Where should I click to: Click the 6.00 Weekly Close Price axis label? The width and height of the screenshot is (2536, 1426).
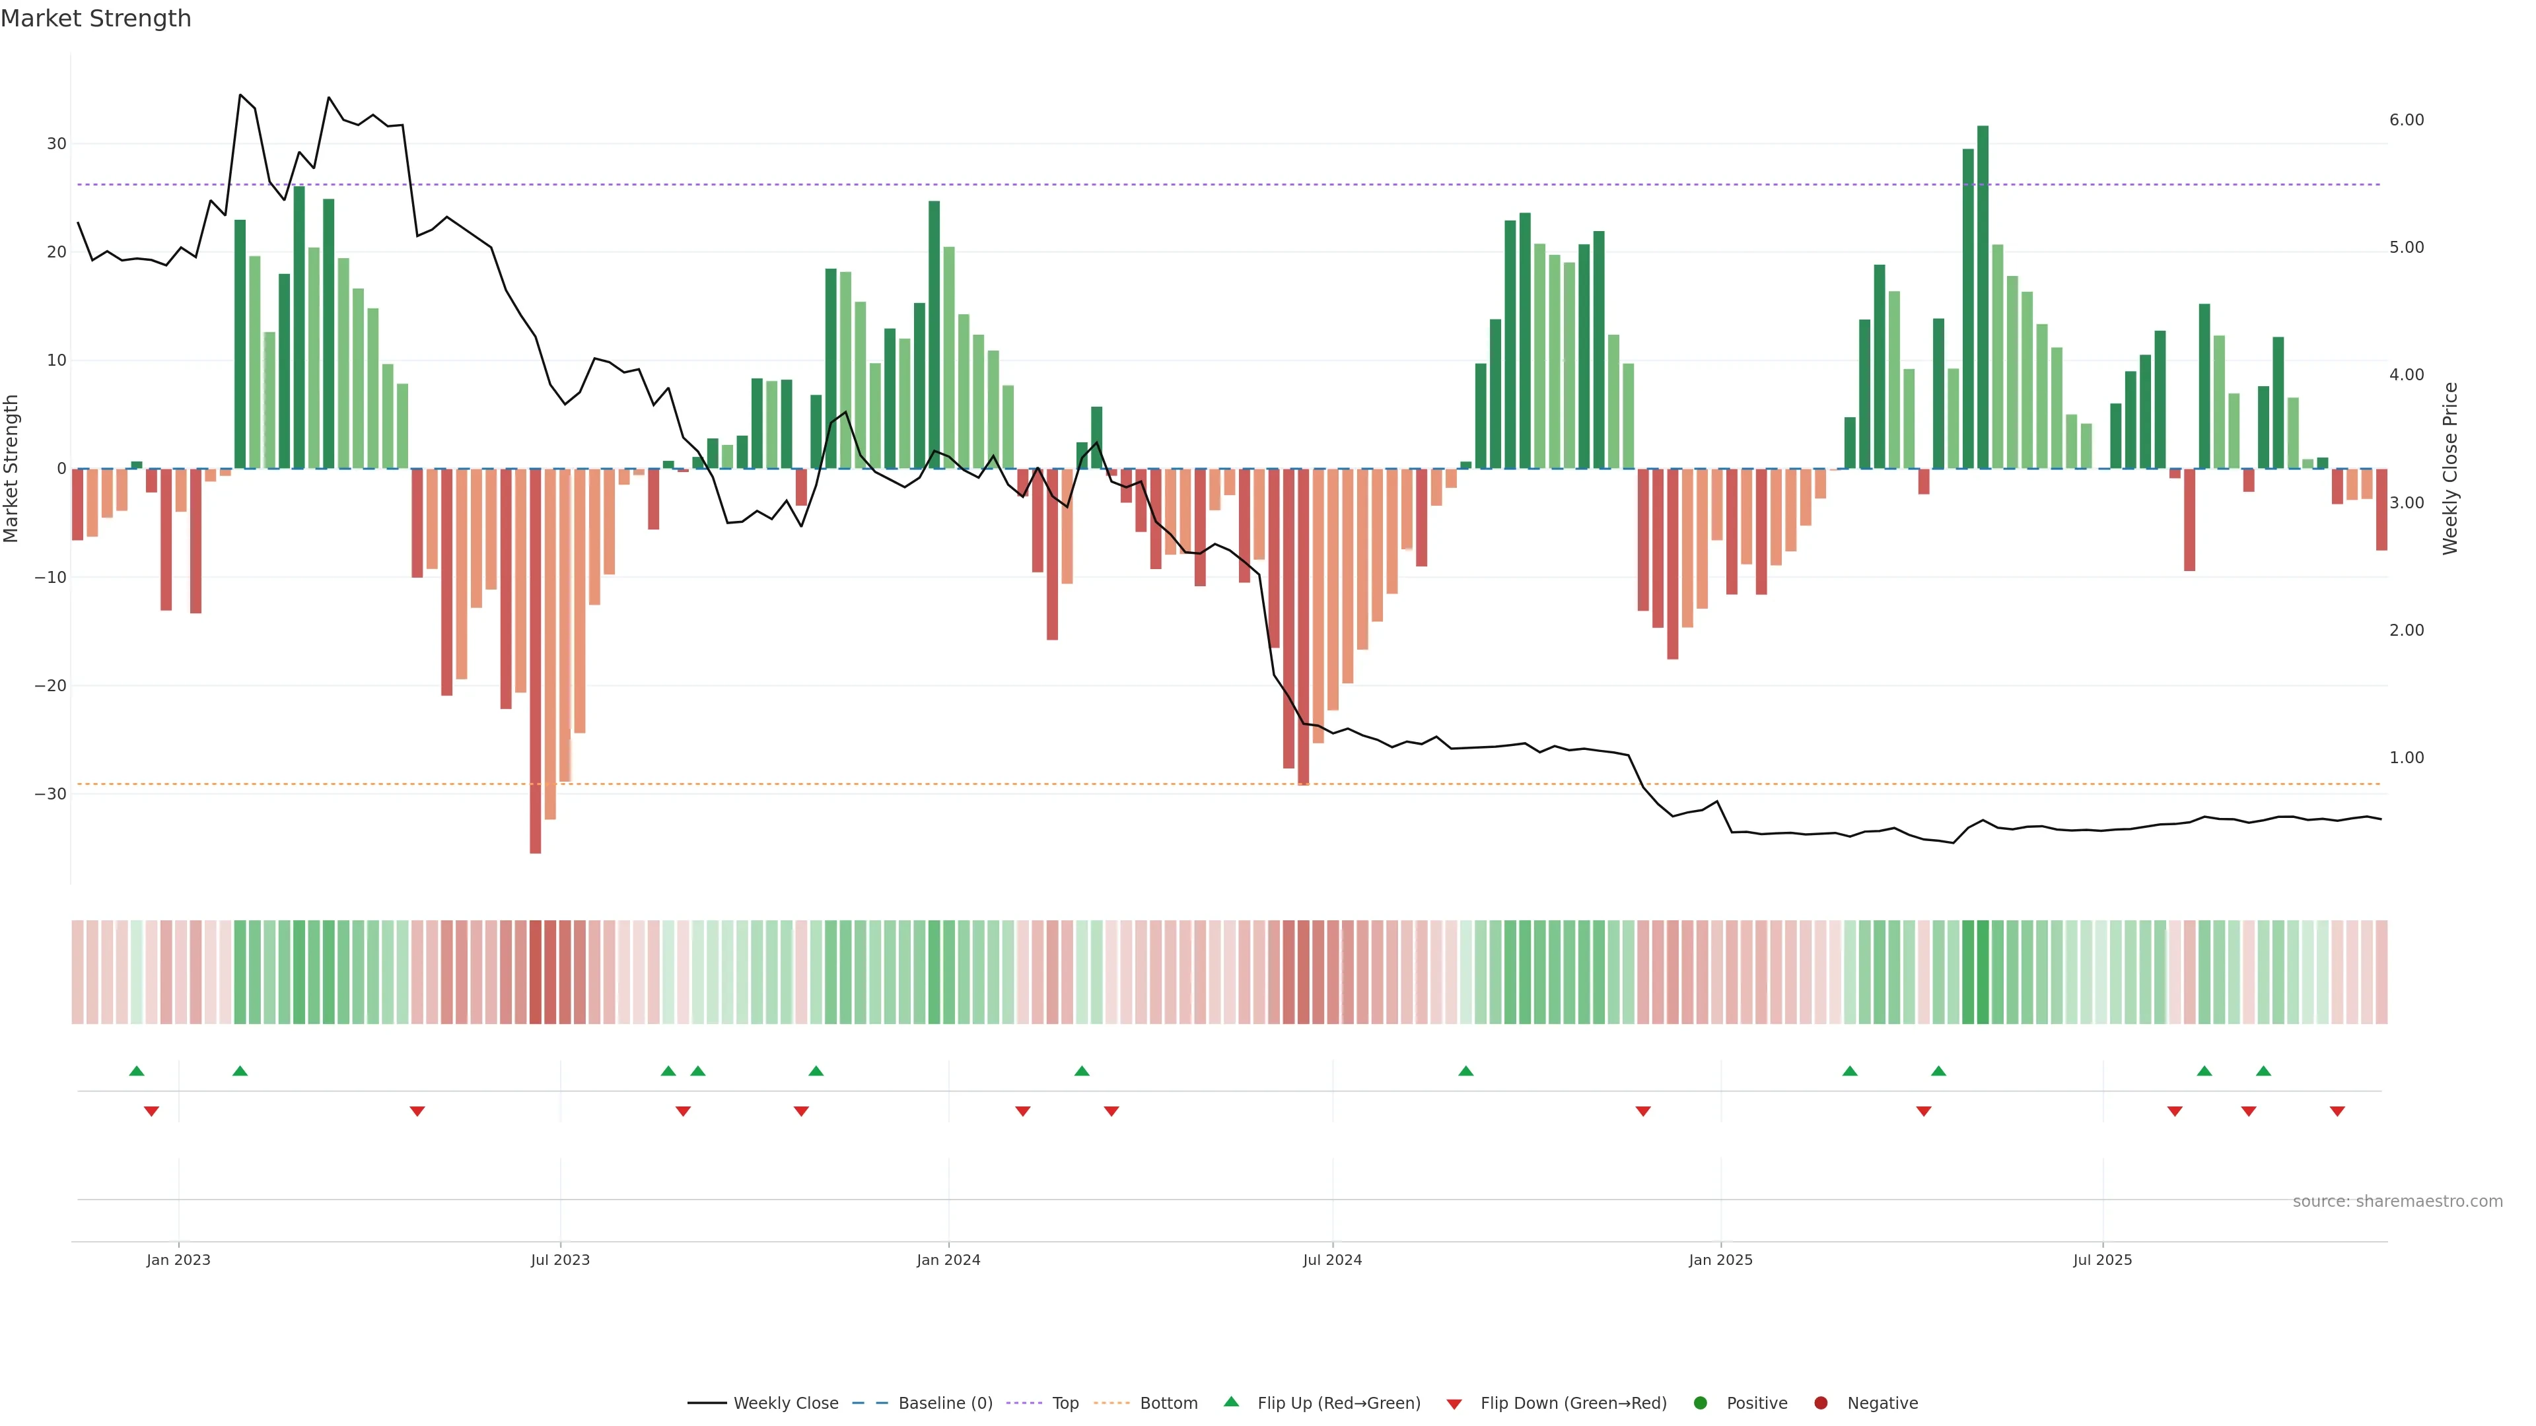tap(2406, 120)
